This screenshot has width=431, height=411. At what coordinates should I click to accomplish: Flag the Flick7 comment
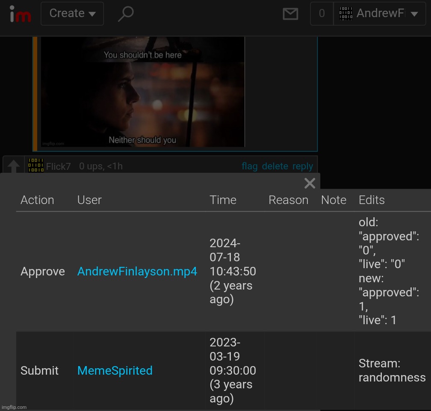[x=249, y=166]
